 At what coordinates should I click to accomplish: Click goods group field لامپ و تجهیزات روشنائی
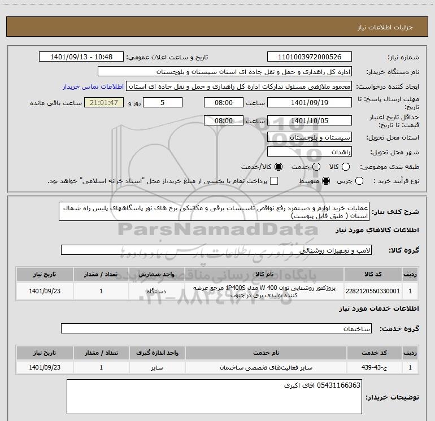pos(216,250)
